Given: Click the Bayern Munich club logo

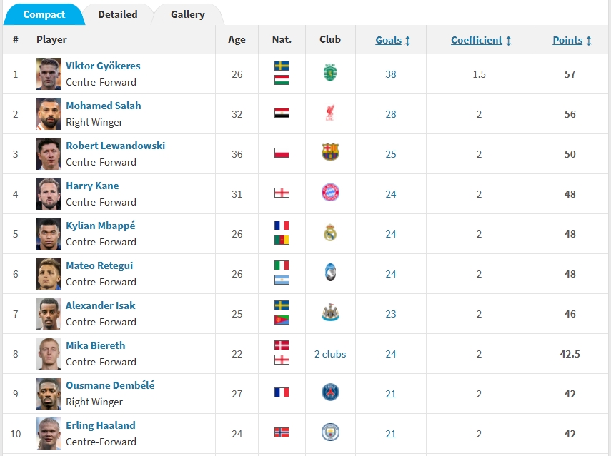Looking at the screenshot, I should [330, 193].
